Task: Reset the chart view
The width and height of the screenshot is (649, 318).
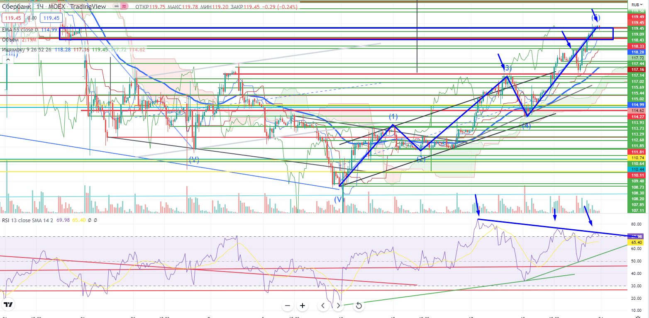Action: tap(359, 306)
